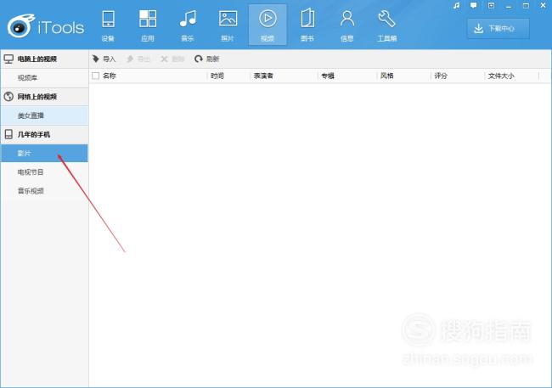Click the iTools eye logo
Viewport: 552px width, 388px height.
click(x=20, y=25)
